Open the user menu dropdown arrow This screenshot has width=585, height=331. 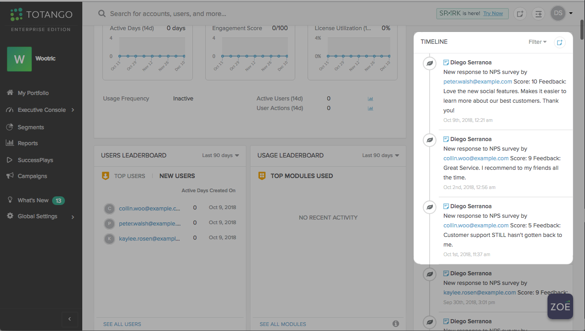[571, 14]
